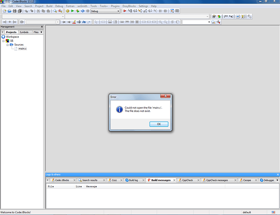Viewport: 280px width, 215px height.
Task: Close the Error dialog with the red X
Action: (x=165, y=96)
